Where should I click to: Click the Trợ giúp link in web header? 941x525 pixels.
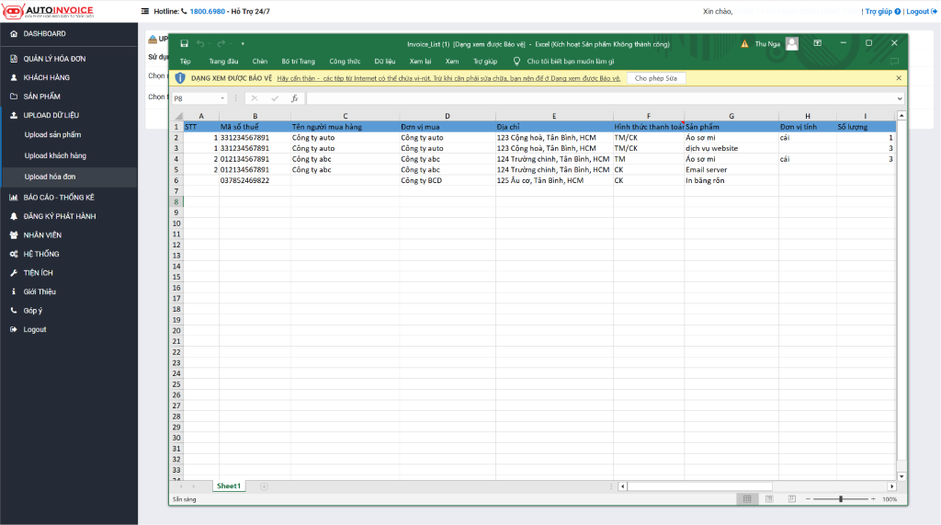(882, 11)
